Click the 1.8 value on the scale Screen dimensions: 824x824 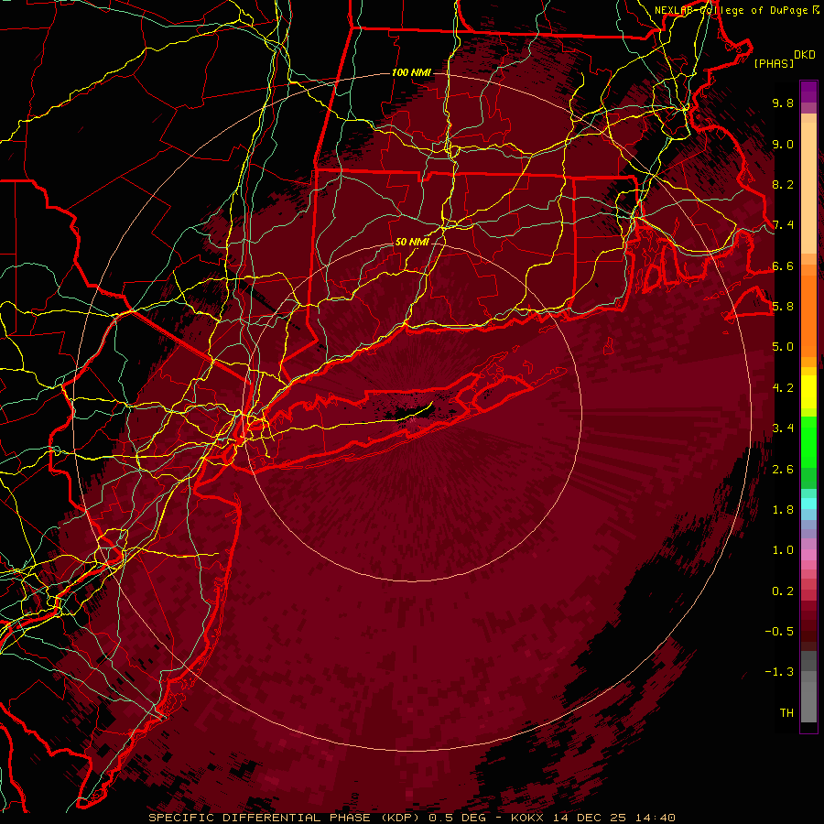click(783, 510)
